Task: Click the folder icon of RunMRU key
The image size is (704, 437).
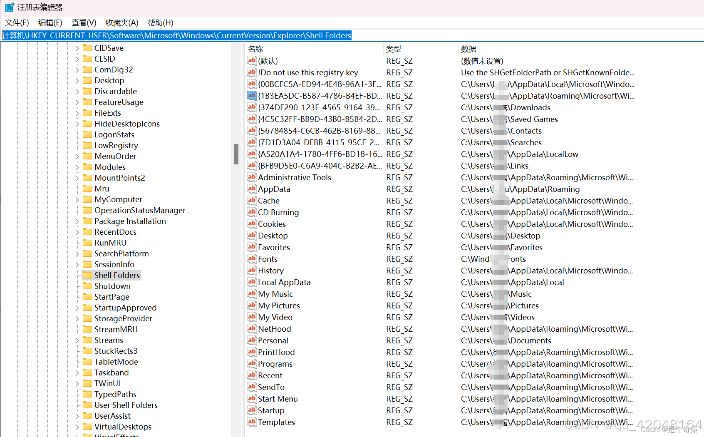Action: 87,243
